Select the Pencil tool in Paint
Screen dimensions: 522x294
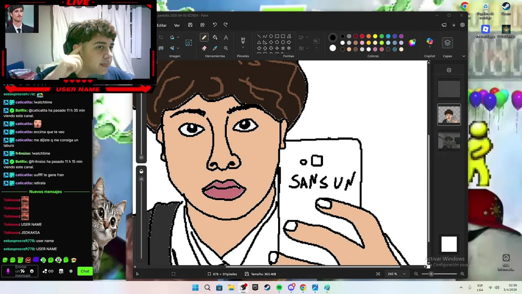[x=204, y=38]
